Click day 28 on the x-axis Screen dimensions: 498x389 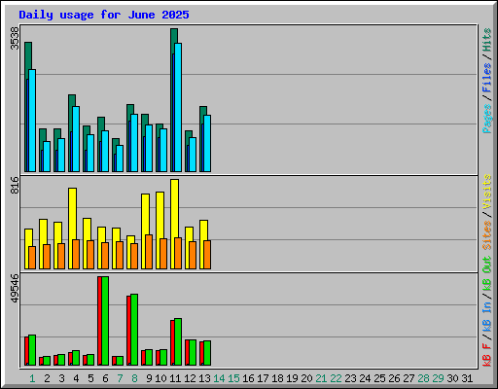click(423, 378)
